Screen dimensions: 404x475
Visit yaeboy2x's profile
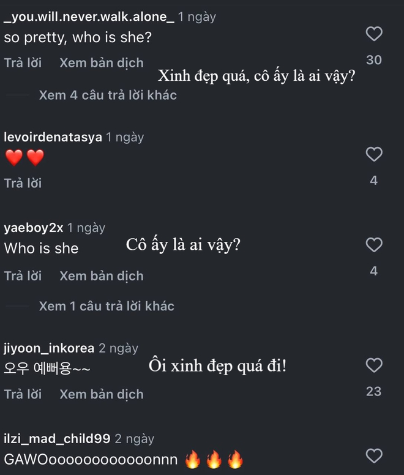34,228
